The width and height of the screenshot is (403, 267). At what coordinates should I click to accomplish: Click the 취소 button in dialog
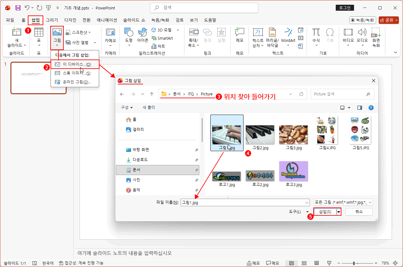coord(359,212)
